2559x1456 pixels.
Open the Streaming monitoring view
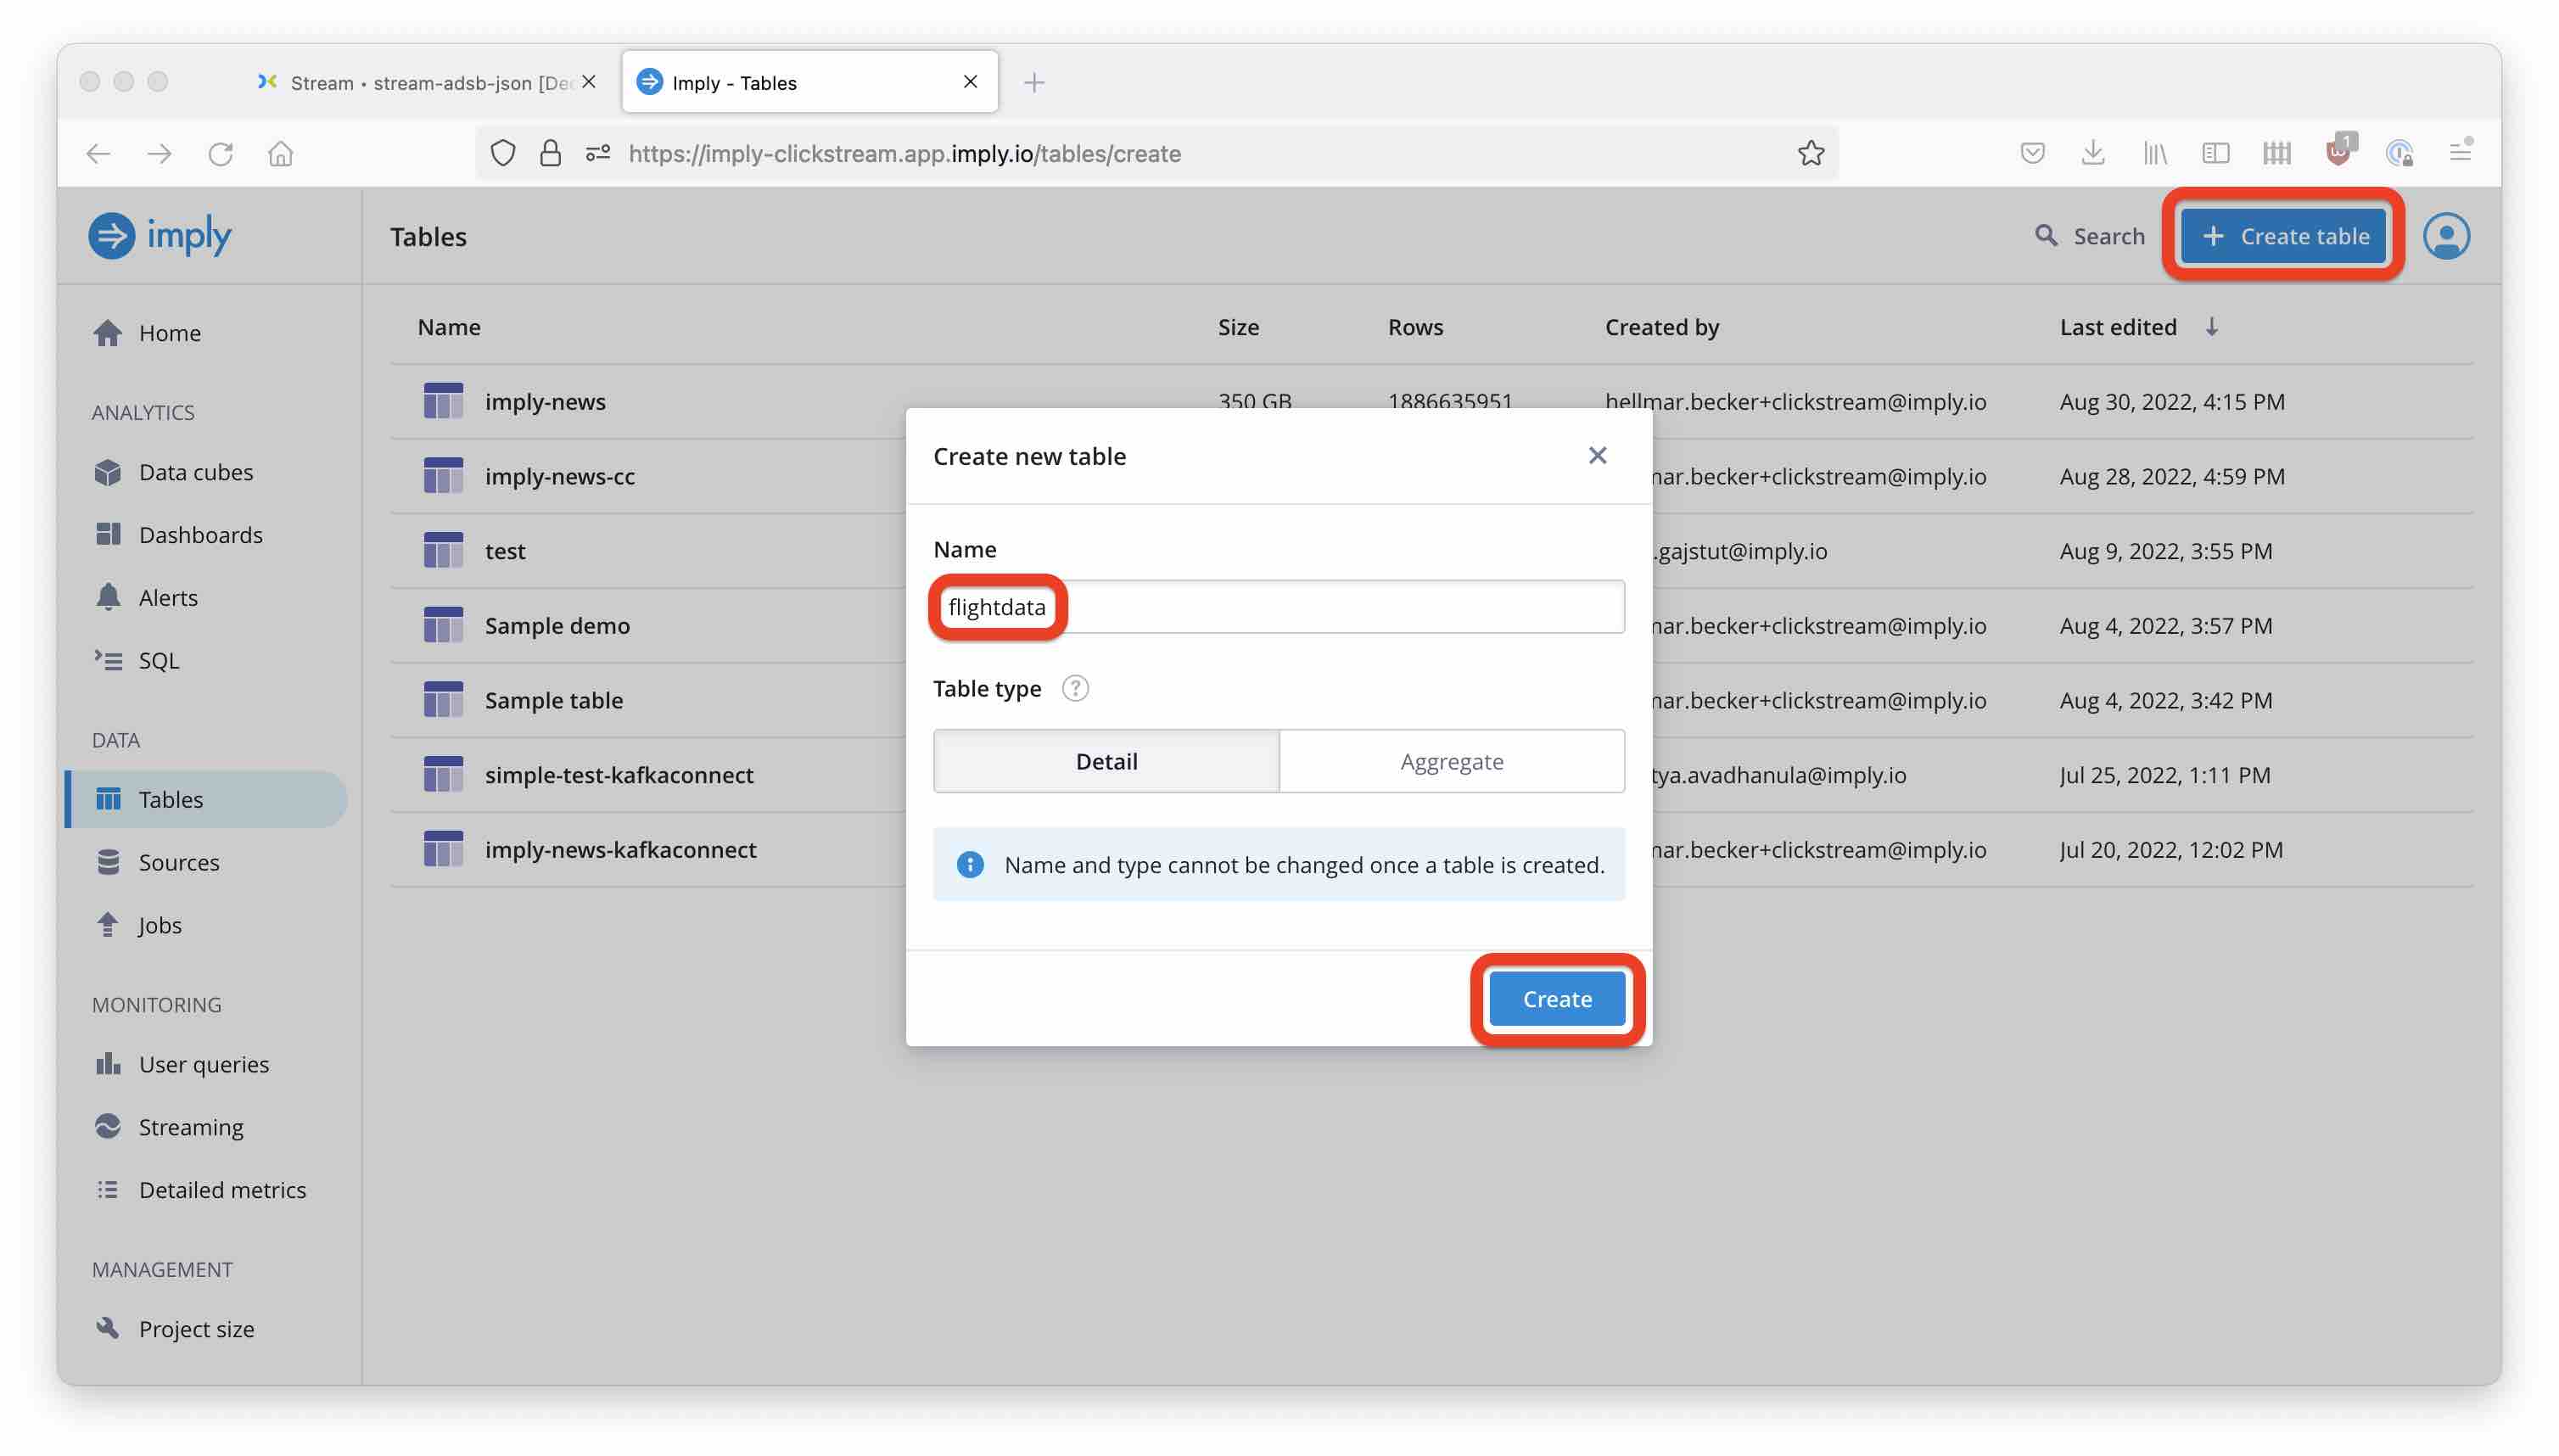pyautogui.click(x=191, y=1127)
